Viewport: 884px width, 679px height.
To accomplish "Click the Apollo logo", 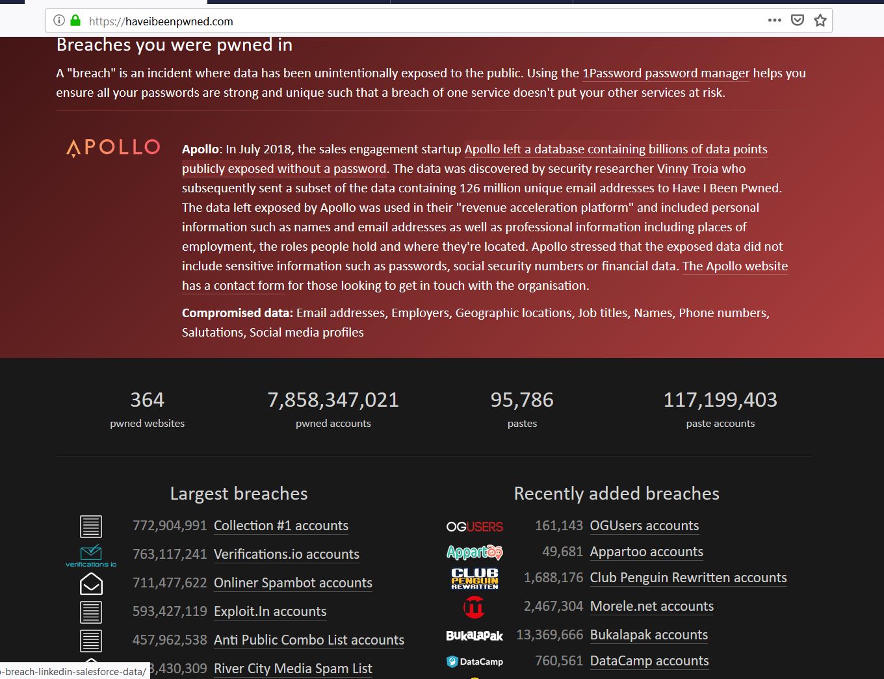I will coord(113,147).
